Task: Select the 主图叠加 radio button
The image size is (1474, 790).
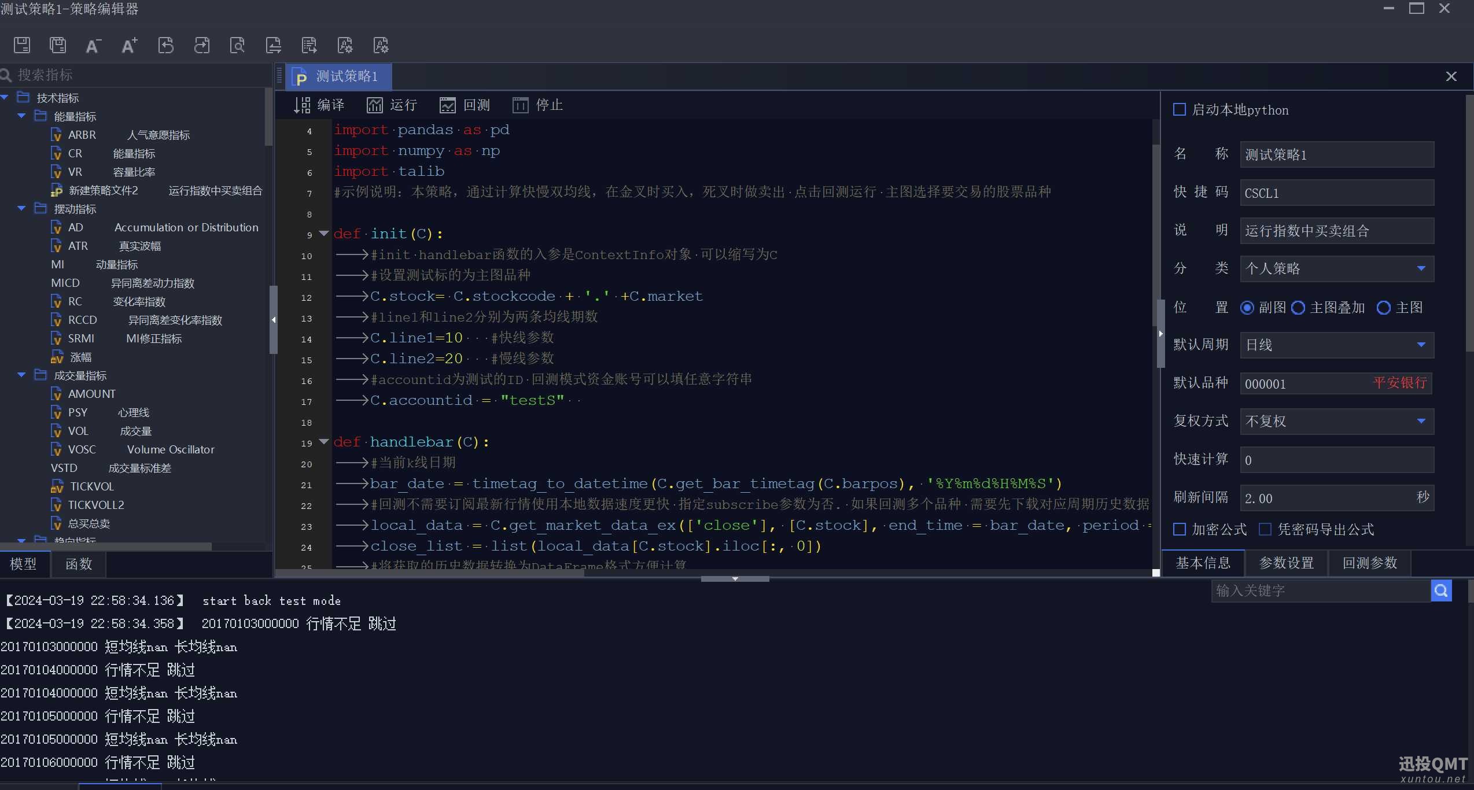Action: (x=1298, y=308)
